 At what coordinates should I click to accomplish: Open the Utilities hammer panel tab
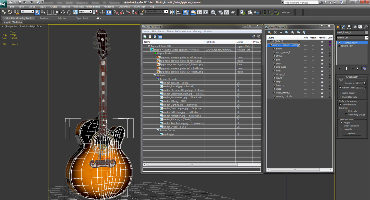365,27
